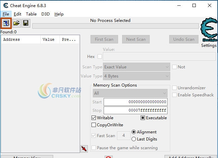Close the Cheat Engine window

pyautogui.click(x=210, y=6)
